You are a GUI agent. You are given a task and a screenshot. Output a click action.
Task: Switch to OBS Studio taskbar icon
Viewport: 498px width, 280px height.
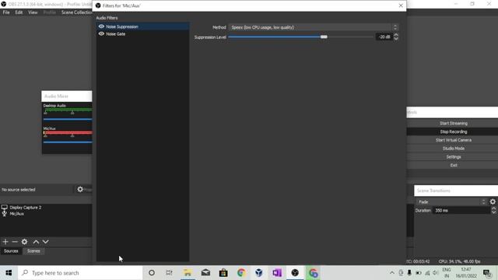[295, 273]
